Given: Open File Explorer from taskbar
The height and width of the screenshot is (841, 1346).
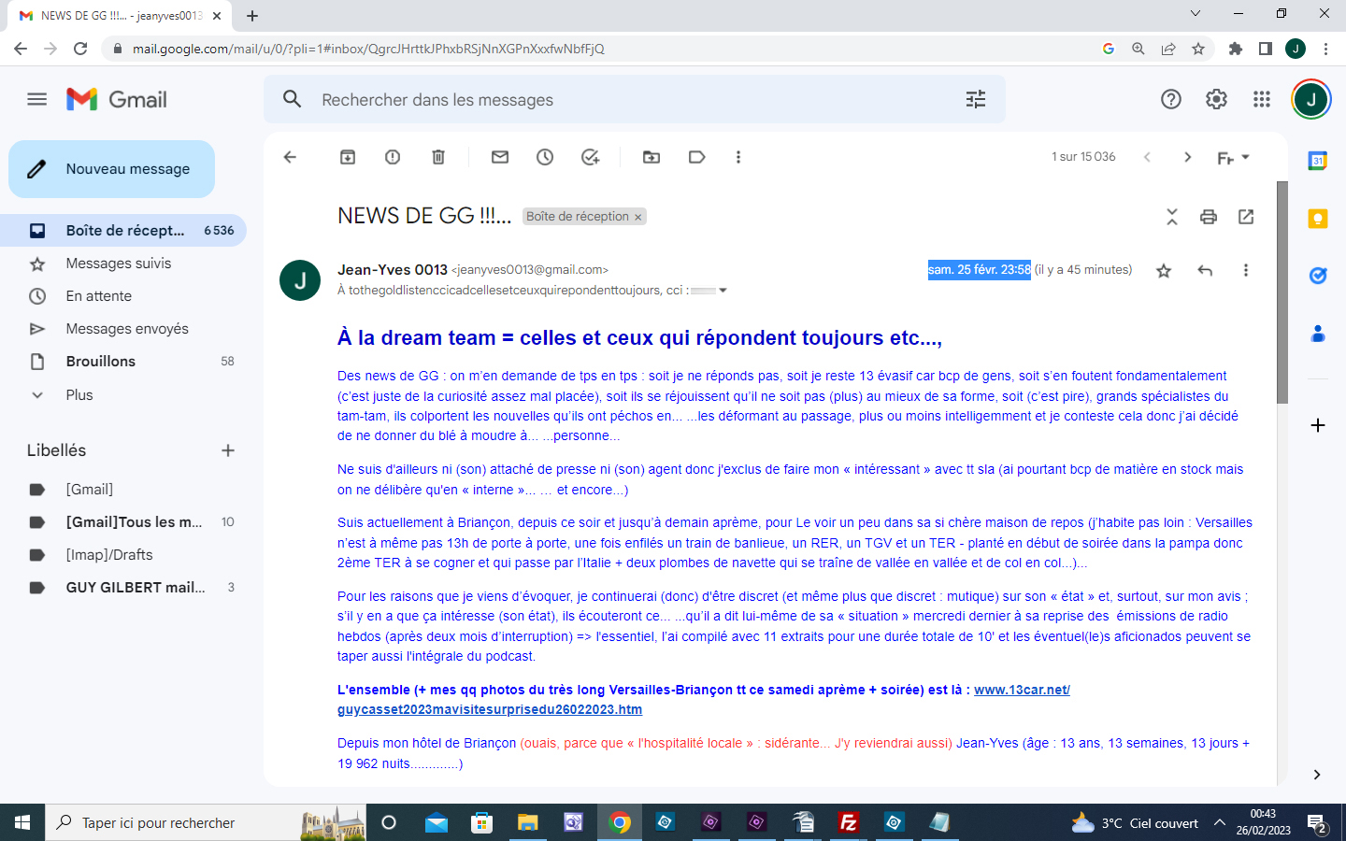Looking at the screenshot, I should pos(527,822).
